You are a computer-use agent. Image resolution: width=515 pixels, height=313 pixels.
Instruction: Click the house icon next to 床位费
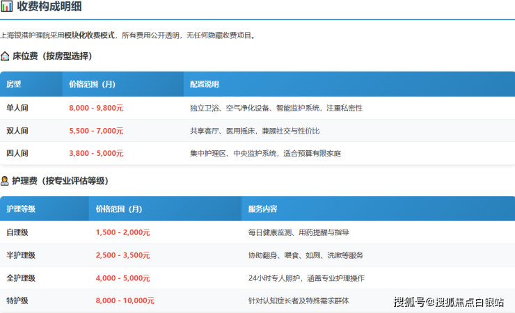coord(5,56)
